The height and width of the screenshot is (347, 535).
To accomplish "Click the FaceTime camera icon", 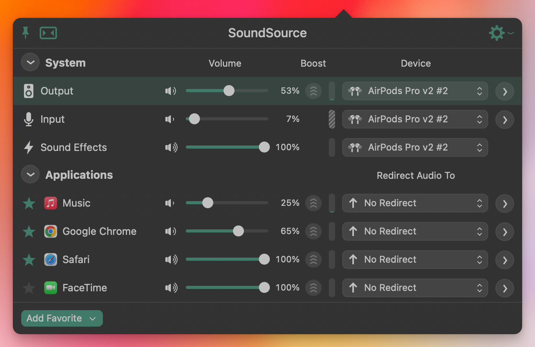I will (51, 288).
